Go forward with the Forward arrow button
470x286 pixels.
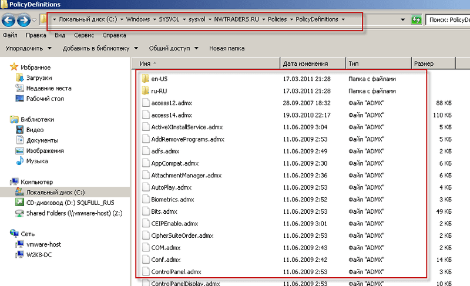click(23, 21)
